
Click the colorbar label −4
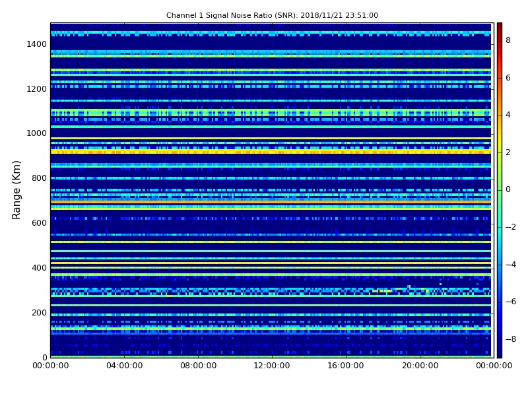click(511, 265)
